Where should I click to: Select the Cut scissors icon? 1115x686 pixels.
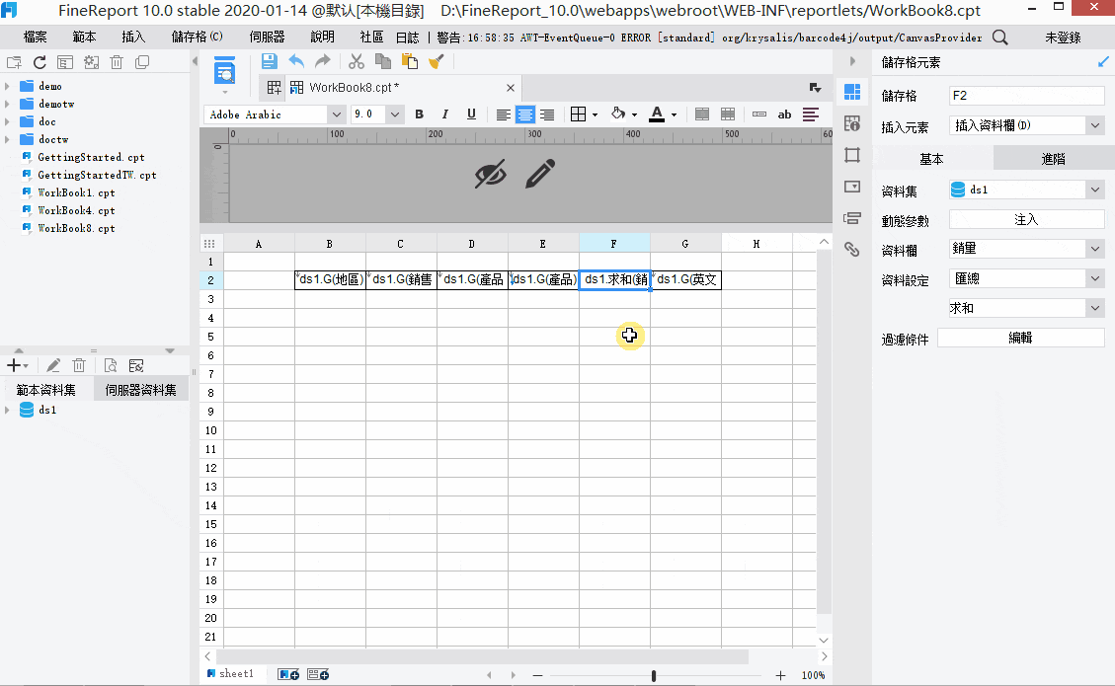coord(357,62)
